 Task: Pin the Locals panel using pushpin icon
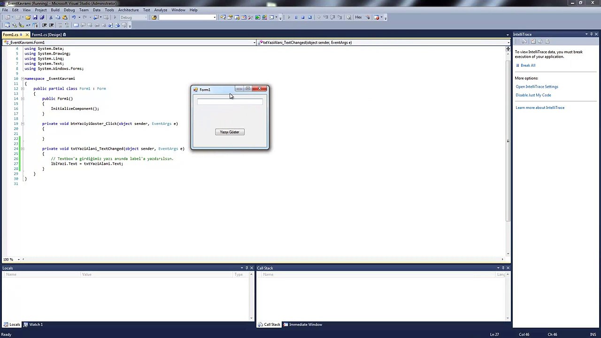pyautogui.click(x=247, y=268)
